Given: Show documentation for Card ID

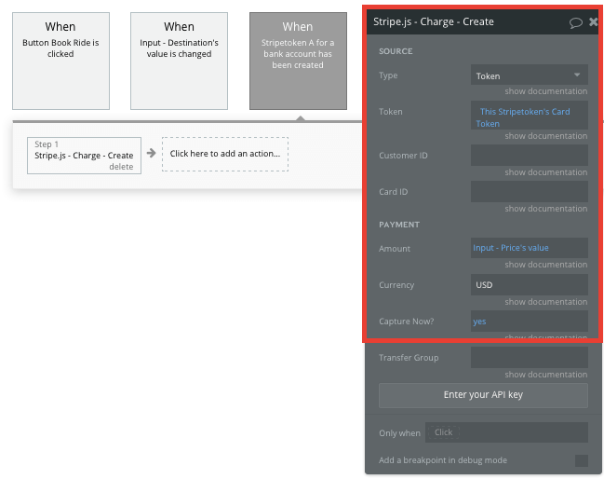Looking at the screenshot, I should [546, 209].
